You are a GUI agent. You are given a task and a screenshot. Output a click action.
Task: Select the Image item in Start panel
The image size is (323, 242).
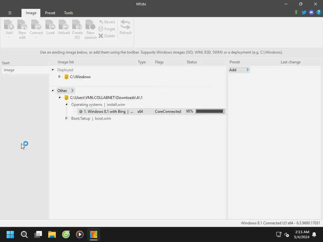25,70
